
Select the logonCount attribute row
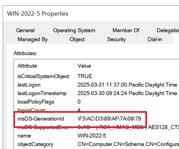96,110
